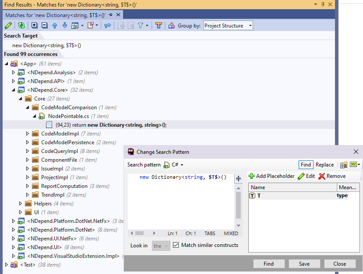Navigate to next match using down arrow icon
363x274 pixels.
[65, 25]
